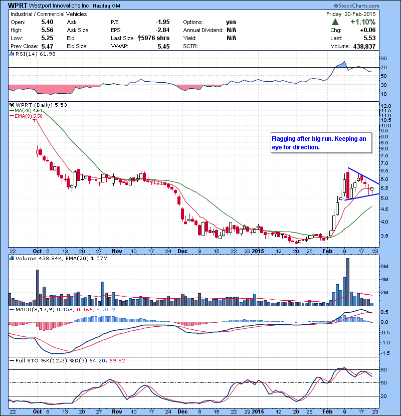The image size is (401, 416).
Task: Click the Ask Size label
Action: (78, 30)
